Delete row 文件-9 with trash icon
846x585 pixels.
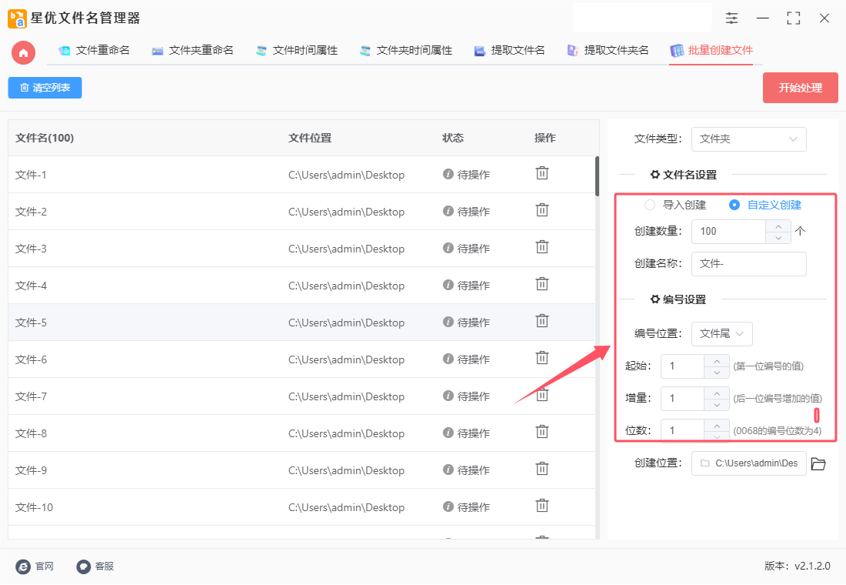(541, 469)
